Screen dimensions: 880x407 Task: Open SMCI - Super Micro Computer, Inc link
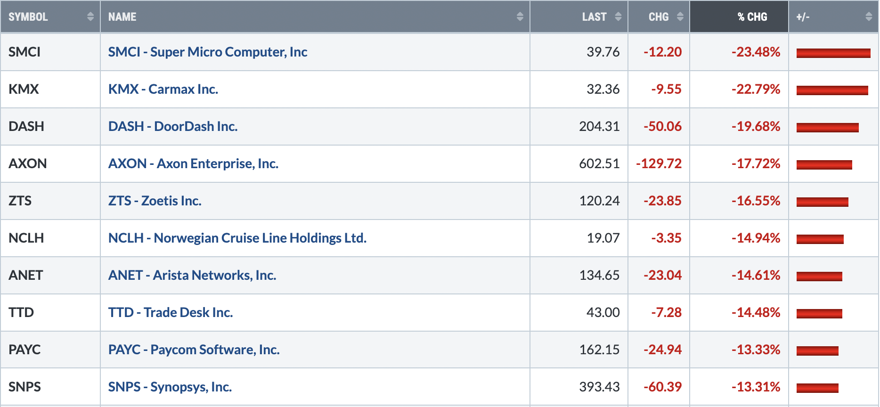(x=208, y=52)
